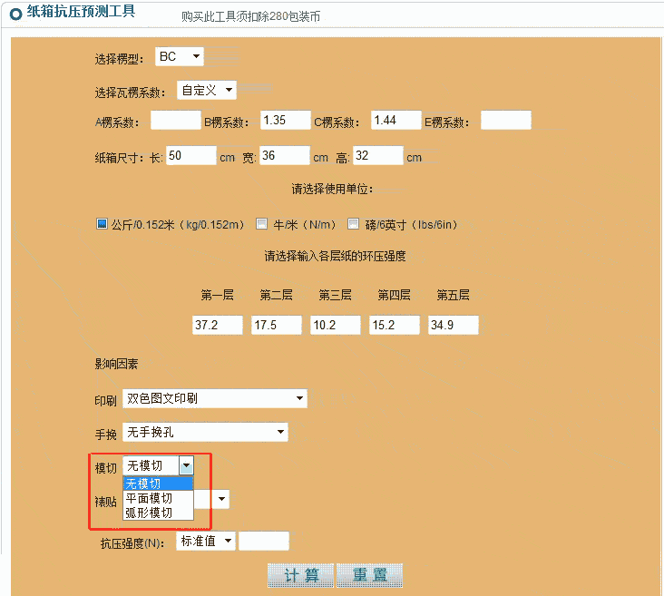
Task: Expand the 手挽 无手挽孔 dropdown
Action: (205, 433)
